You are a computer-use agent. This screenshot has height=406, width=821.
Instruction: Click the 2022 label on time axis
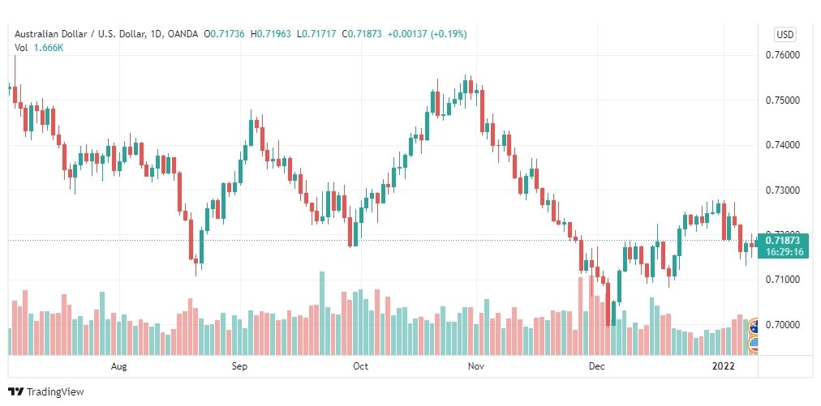pyautogui.click(x=723, y=366)
